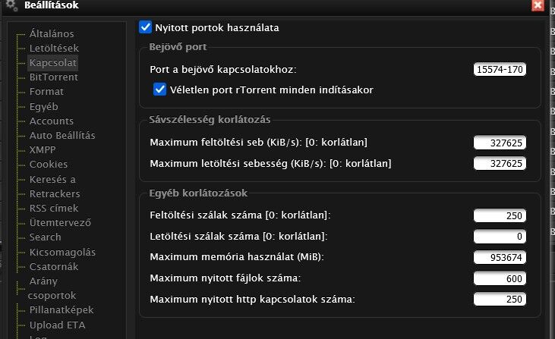This screenshot has width=555, height=339.
Task: Open Arány csoportok settings
Action: click(52, 288)
